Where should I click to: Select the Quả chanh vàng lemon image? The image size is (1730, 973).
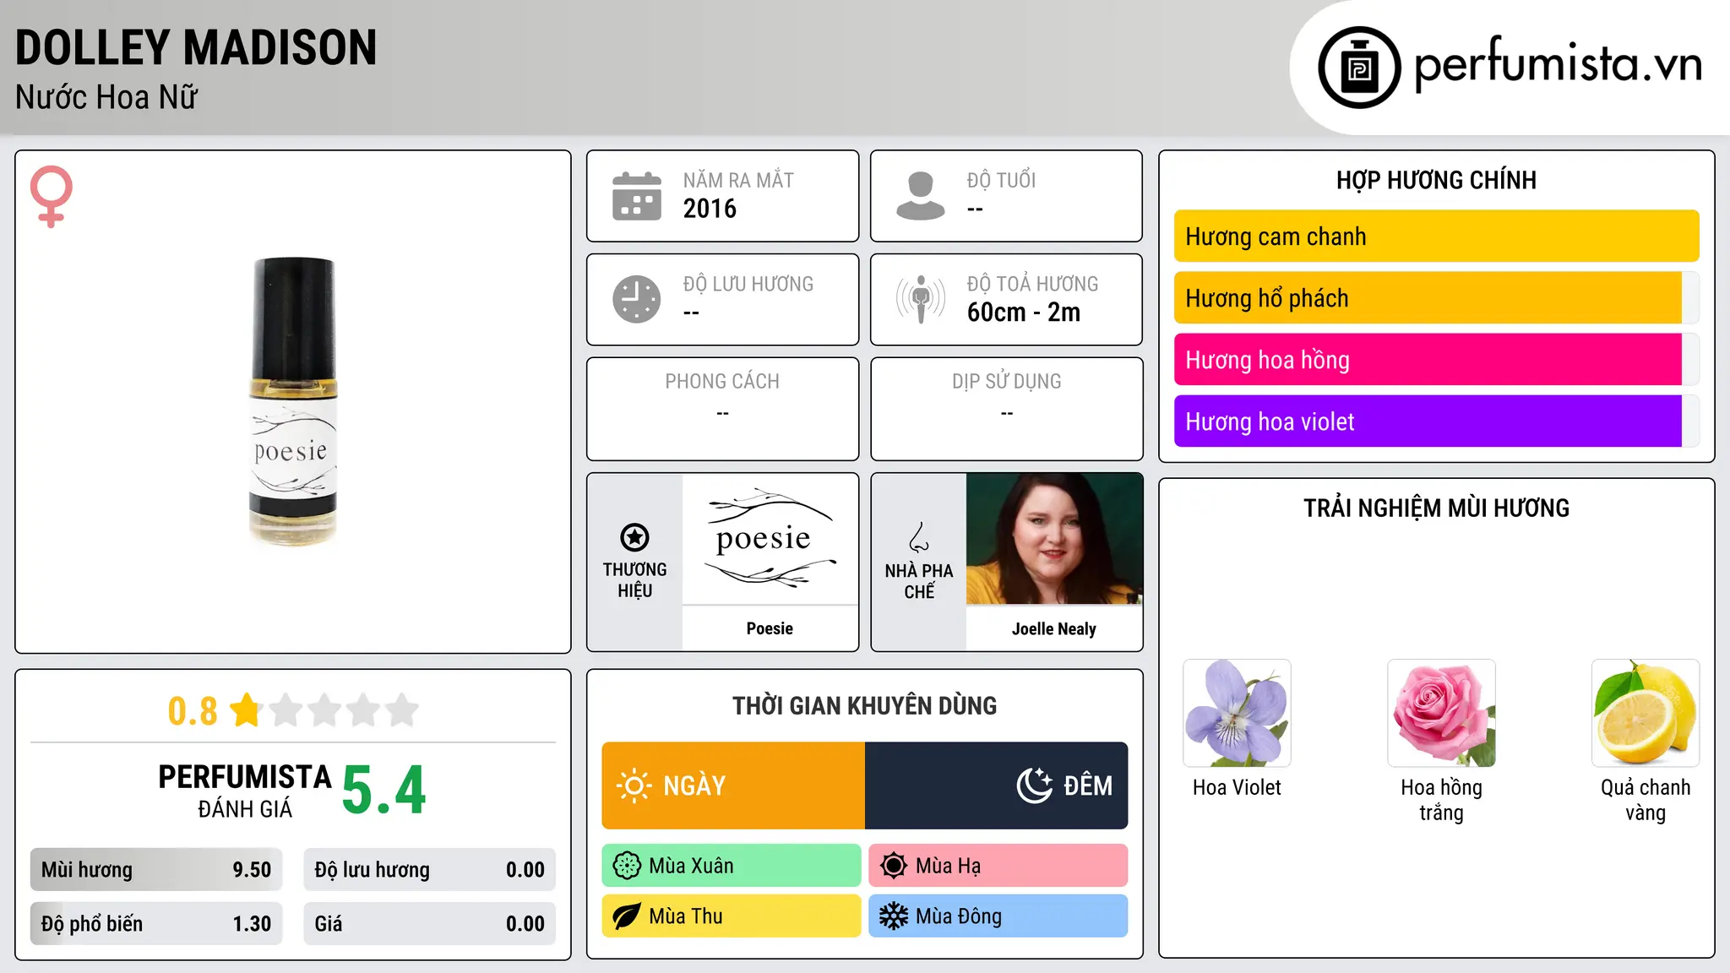(x=1646, y=713)
